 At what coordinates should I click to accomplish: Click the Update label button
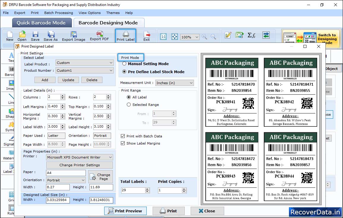68,80
